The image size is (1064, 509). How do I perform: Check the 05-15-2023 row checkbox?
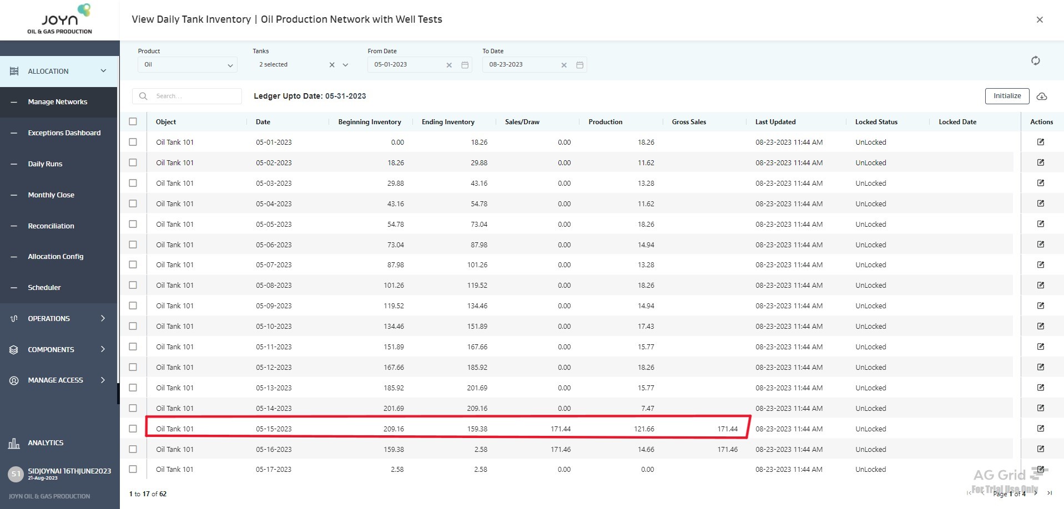[x=133, y=429]
